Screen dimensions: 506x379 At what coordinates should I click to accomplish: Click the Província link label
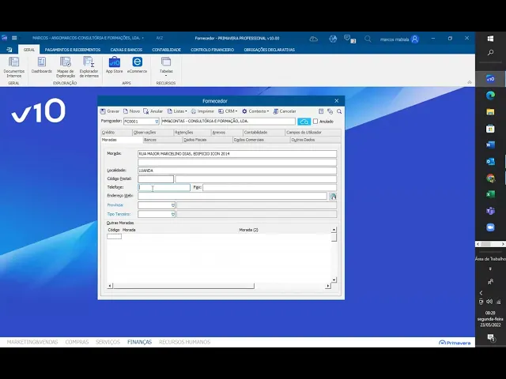(x=115, y=205)
